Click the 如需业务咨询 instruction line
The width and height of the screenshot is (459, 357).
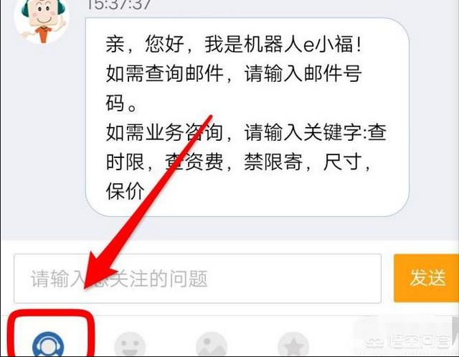point(164,132)
